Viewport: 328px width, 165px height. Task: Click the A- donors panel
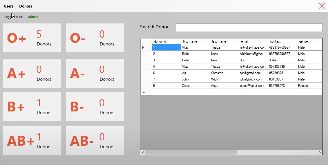[x=95, y=73]
